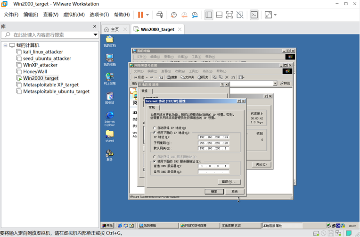Click the Internet Explorer desktop icon
Screen dimensions: 360x237
point(109,118)
